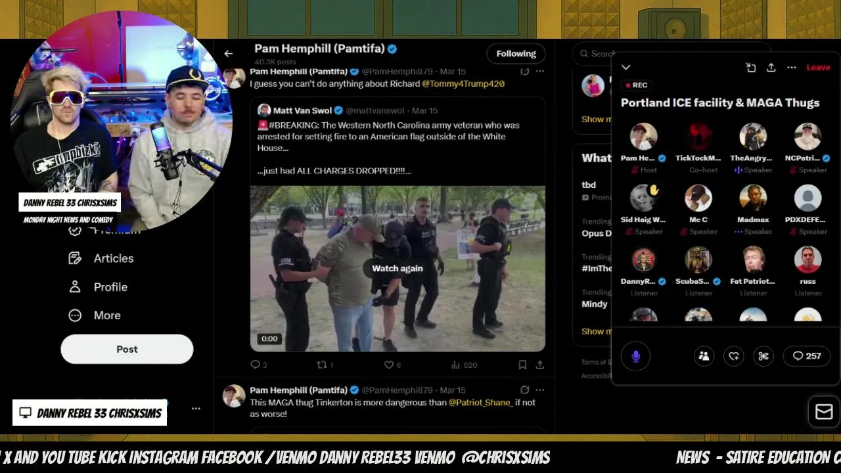Select listener Fat Patriot... avatar
The width and height of the screenshot is (841, 473).
click(x=753, y=259)
